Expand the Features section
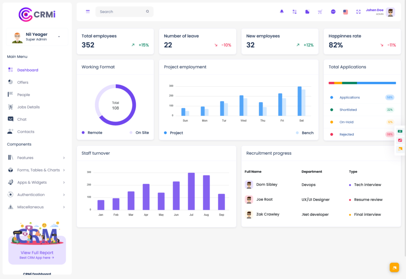406x279 pixels. 25,158
